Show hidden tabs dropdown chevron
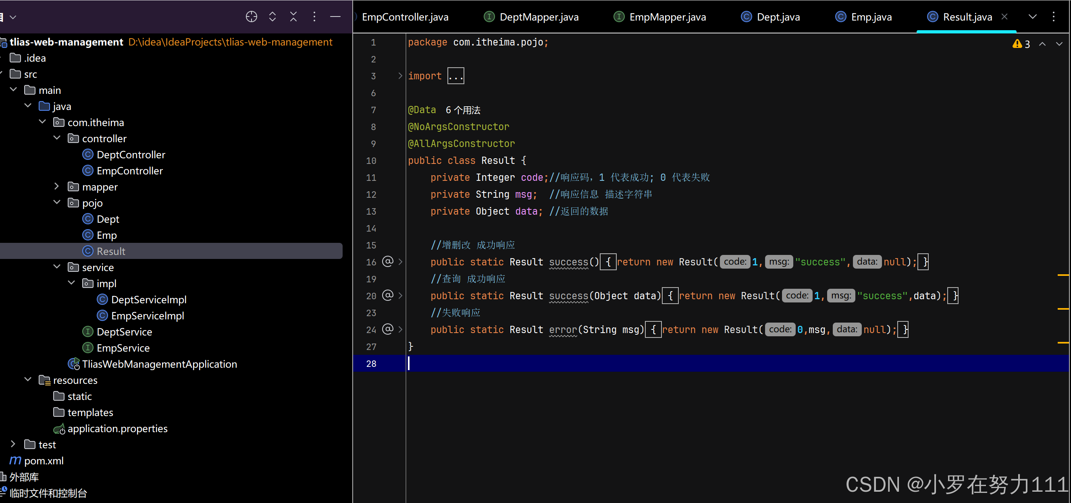This screenshot has height=503, width=1071. point(1032,17)
